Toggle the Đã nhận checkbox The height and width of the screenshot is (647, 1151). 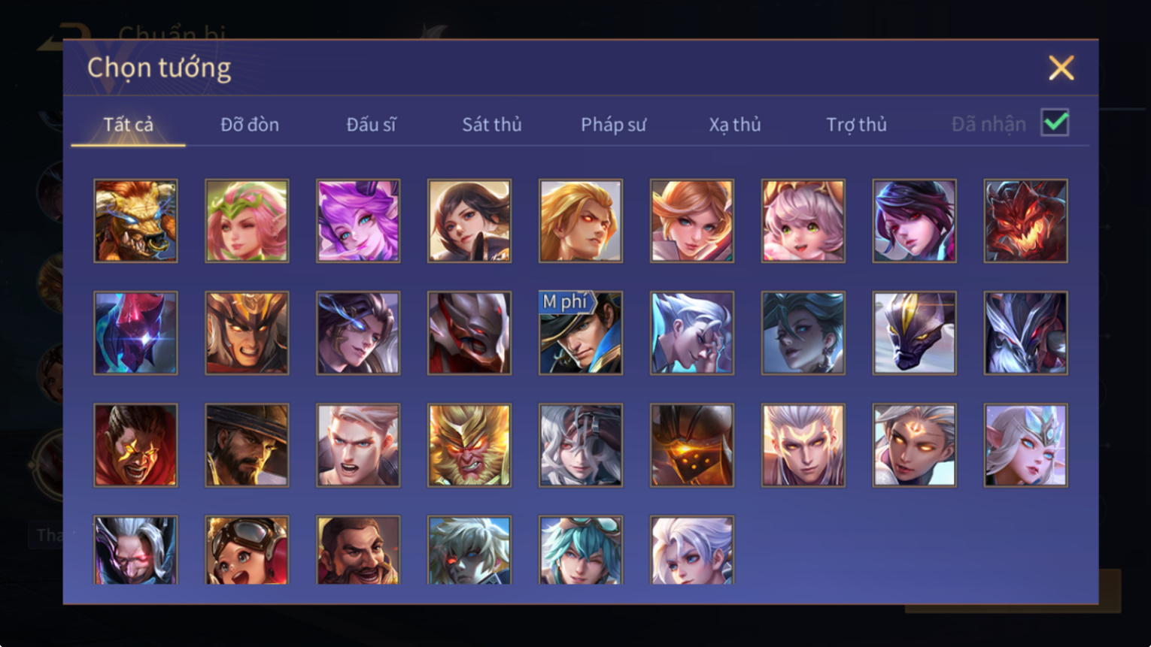[x=1055, y=122]
